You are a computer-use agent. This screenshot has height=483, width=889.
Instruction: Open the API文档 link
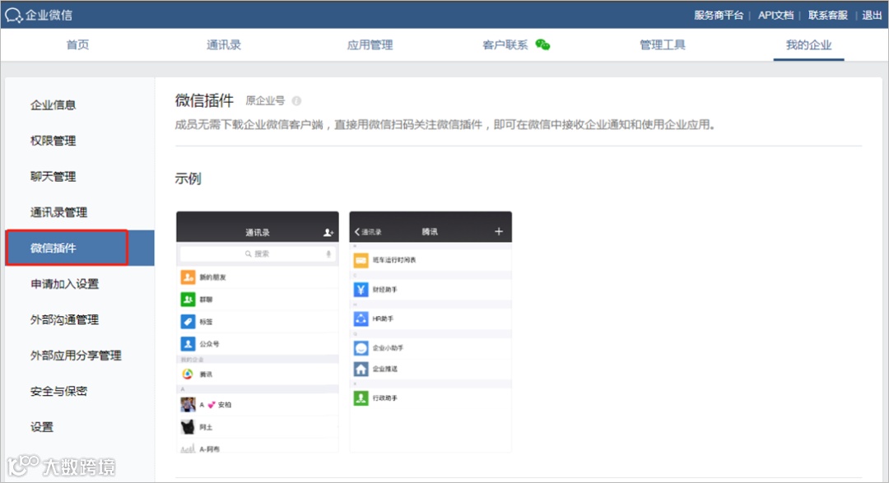[775, 16]
